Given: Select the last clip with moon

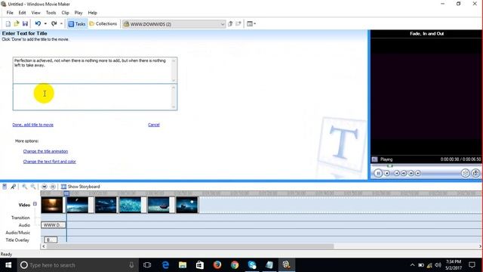Looking at the screenshot, I should click(x=187, y=205).
